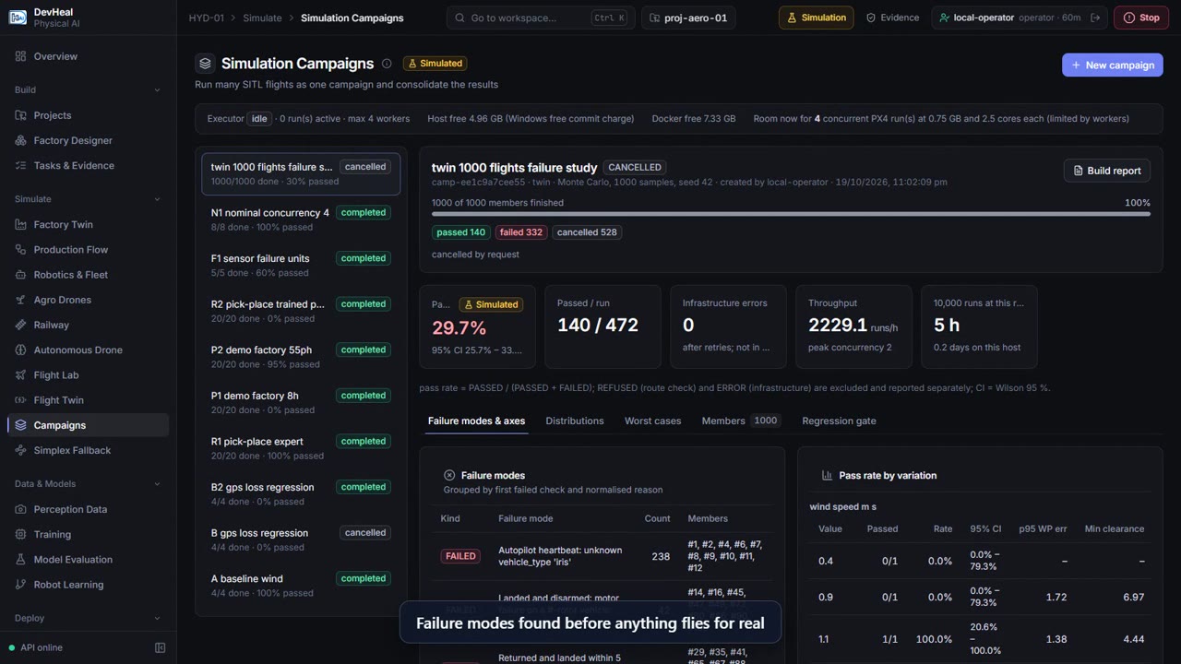Viewport: 1181px width, 664px height.
Task: Open Projects via its sidebar icon
Action: click(20, 115)
